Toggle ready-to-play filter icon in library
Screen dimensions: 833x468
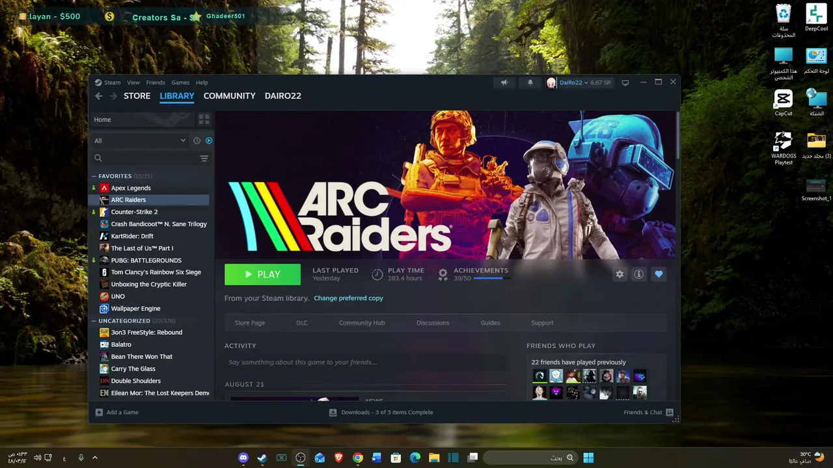(x=209, y=140)
